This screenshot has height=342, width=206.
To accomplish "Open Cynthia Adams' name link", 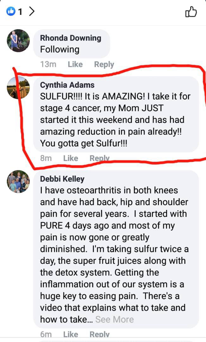I will (67, 85).
